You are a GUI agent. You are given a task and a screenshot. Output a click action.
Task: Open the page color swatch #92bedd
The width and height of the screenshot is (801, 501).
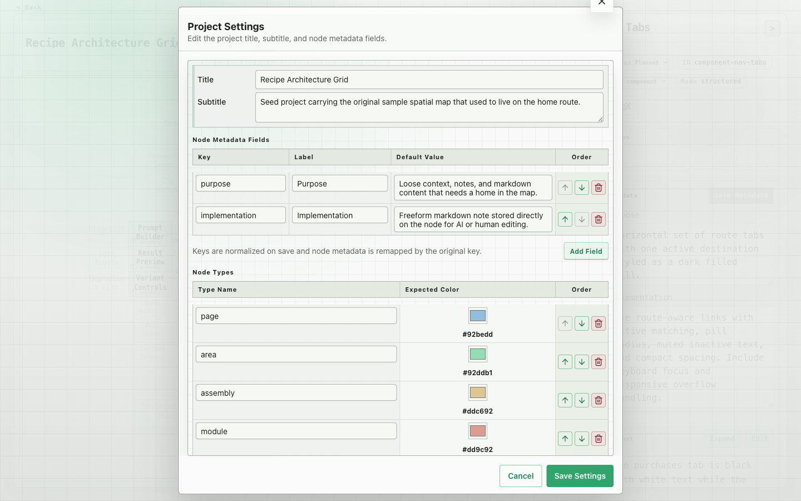coord(478,316)
